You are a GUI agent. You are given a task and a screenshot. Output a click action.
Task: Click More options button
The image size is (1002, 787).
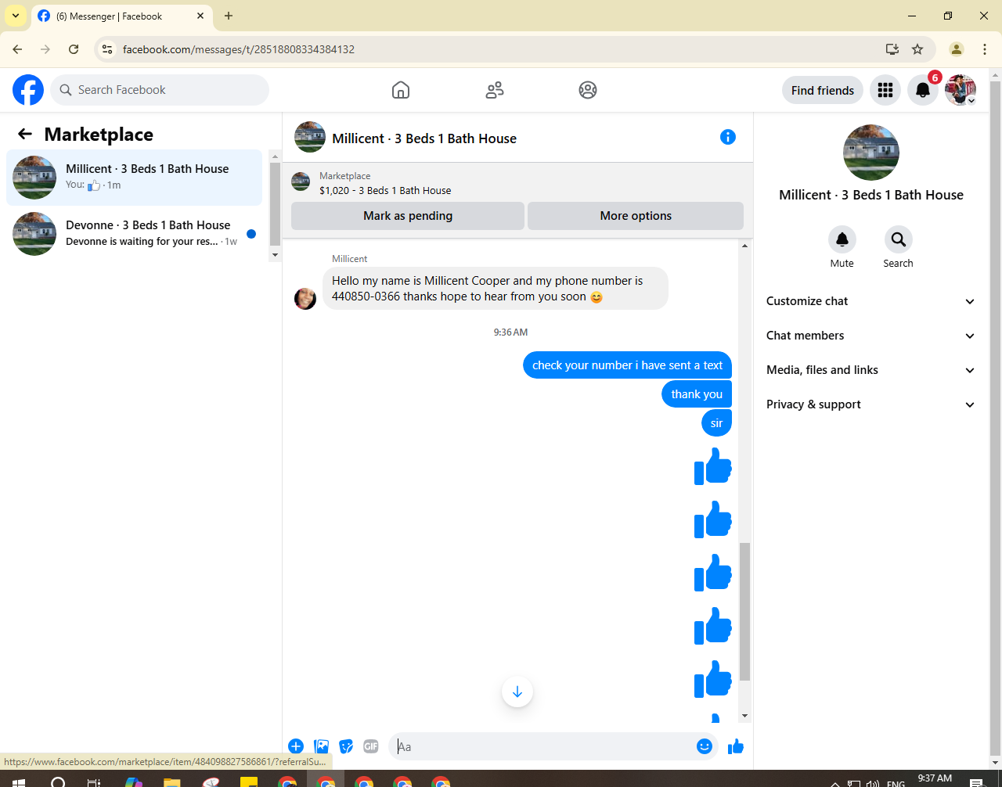(x=636, y=216)
